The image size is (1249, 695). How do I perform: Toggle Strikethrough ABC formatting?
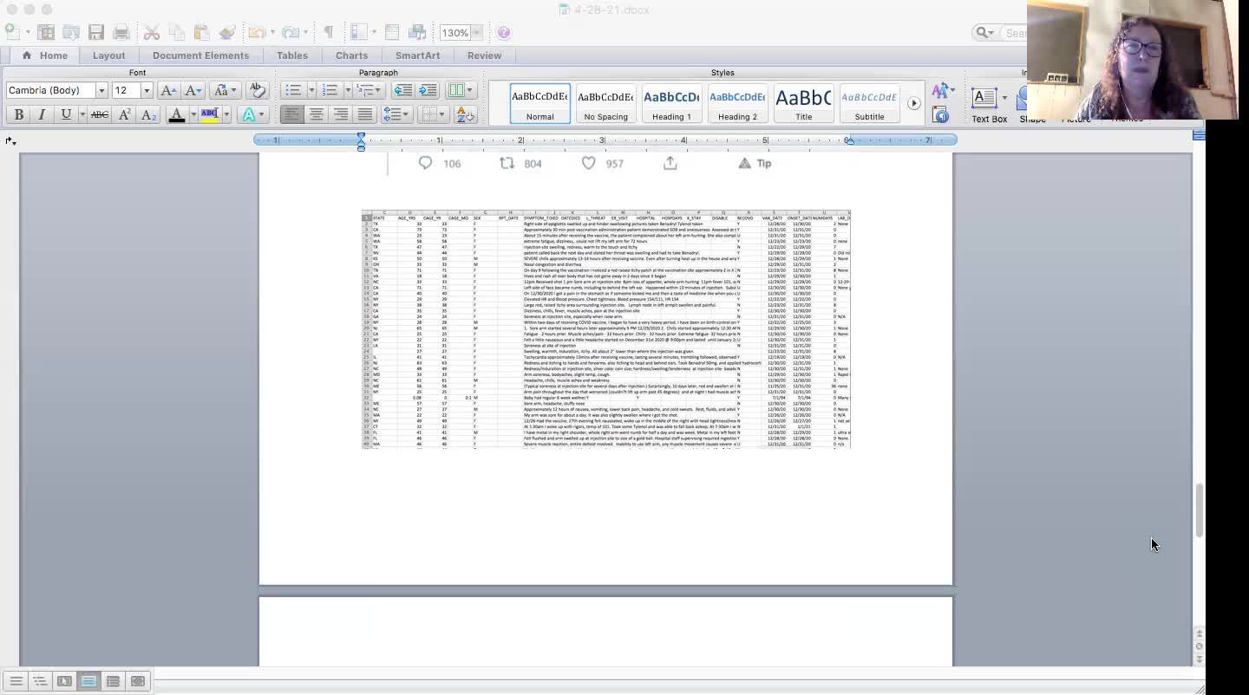100,114
